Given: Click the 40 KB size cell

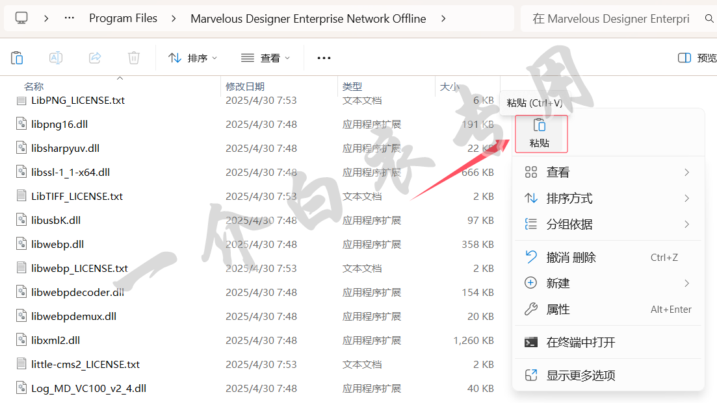Looking at the screenshot, I should 480,388.
